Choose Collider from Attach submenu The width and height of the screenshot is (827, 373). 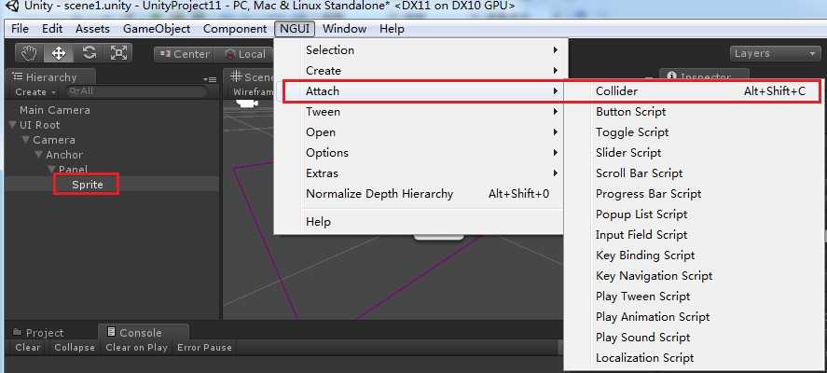point(694,91)
